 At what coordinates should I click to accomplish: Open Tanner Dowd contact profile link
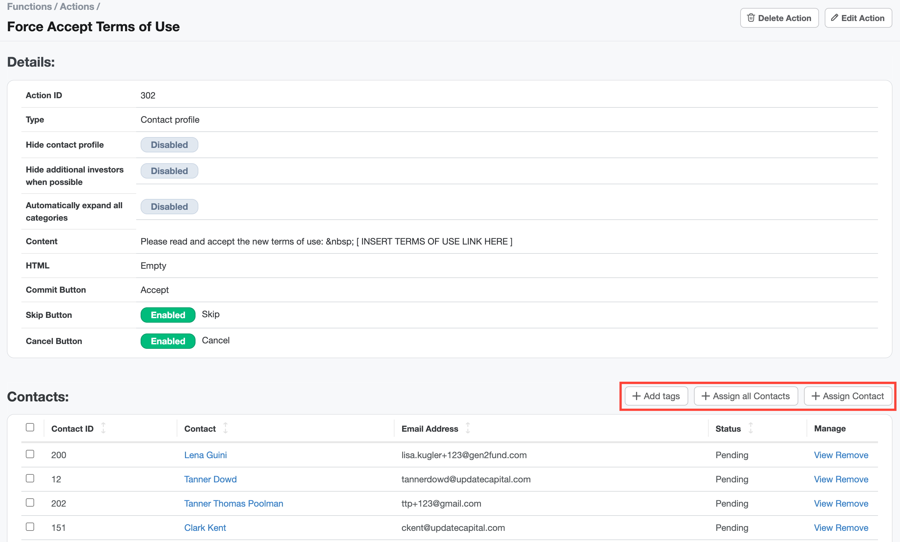(210, 479)
